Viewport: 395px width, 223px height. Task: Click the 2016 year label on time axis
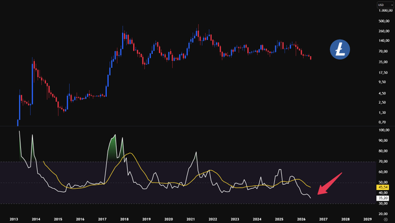pos(80,219)
